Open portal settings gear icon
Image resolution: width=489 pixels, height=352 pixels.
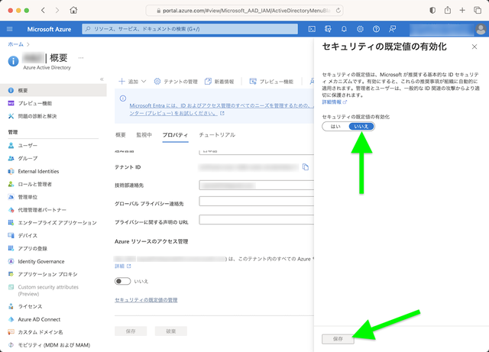click(x=360, y=29)
